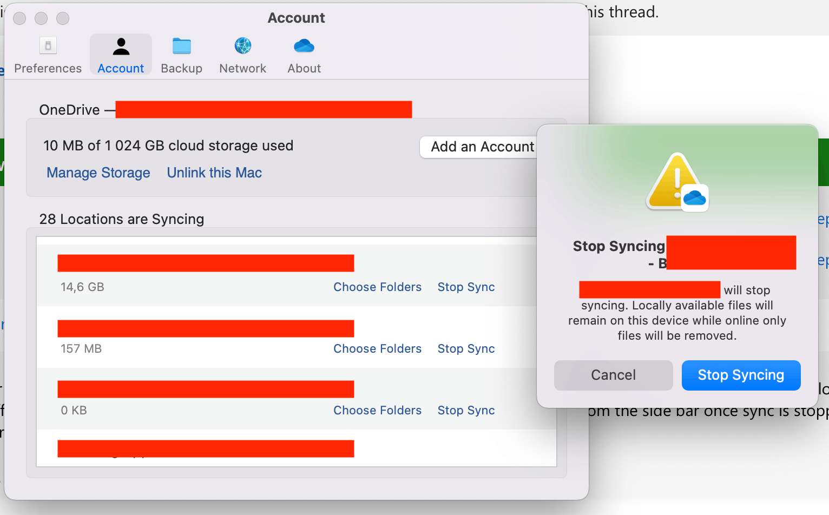Click the '0 KB' size text
This screenshot has height=515, width=829.
74,411
